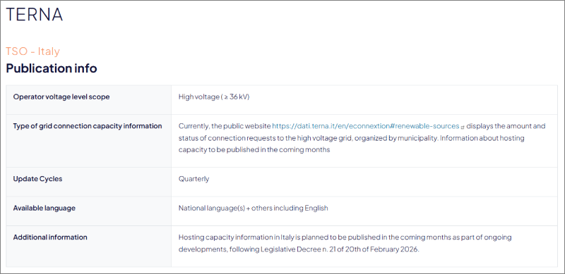Viewport: 565px width, 274px height.
Task: Click '20th of February 2026' date text
Action: tap(382, 249)
